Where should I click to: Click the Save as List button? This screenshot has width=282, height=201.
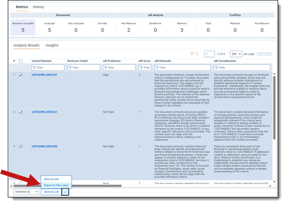[51, 192]
